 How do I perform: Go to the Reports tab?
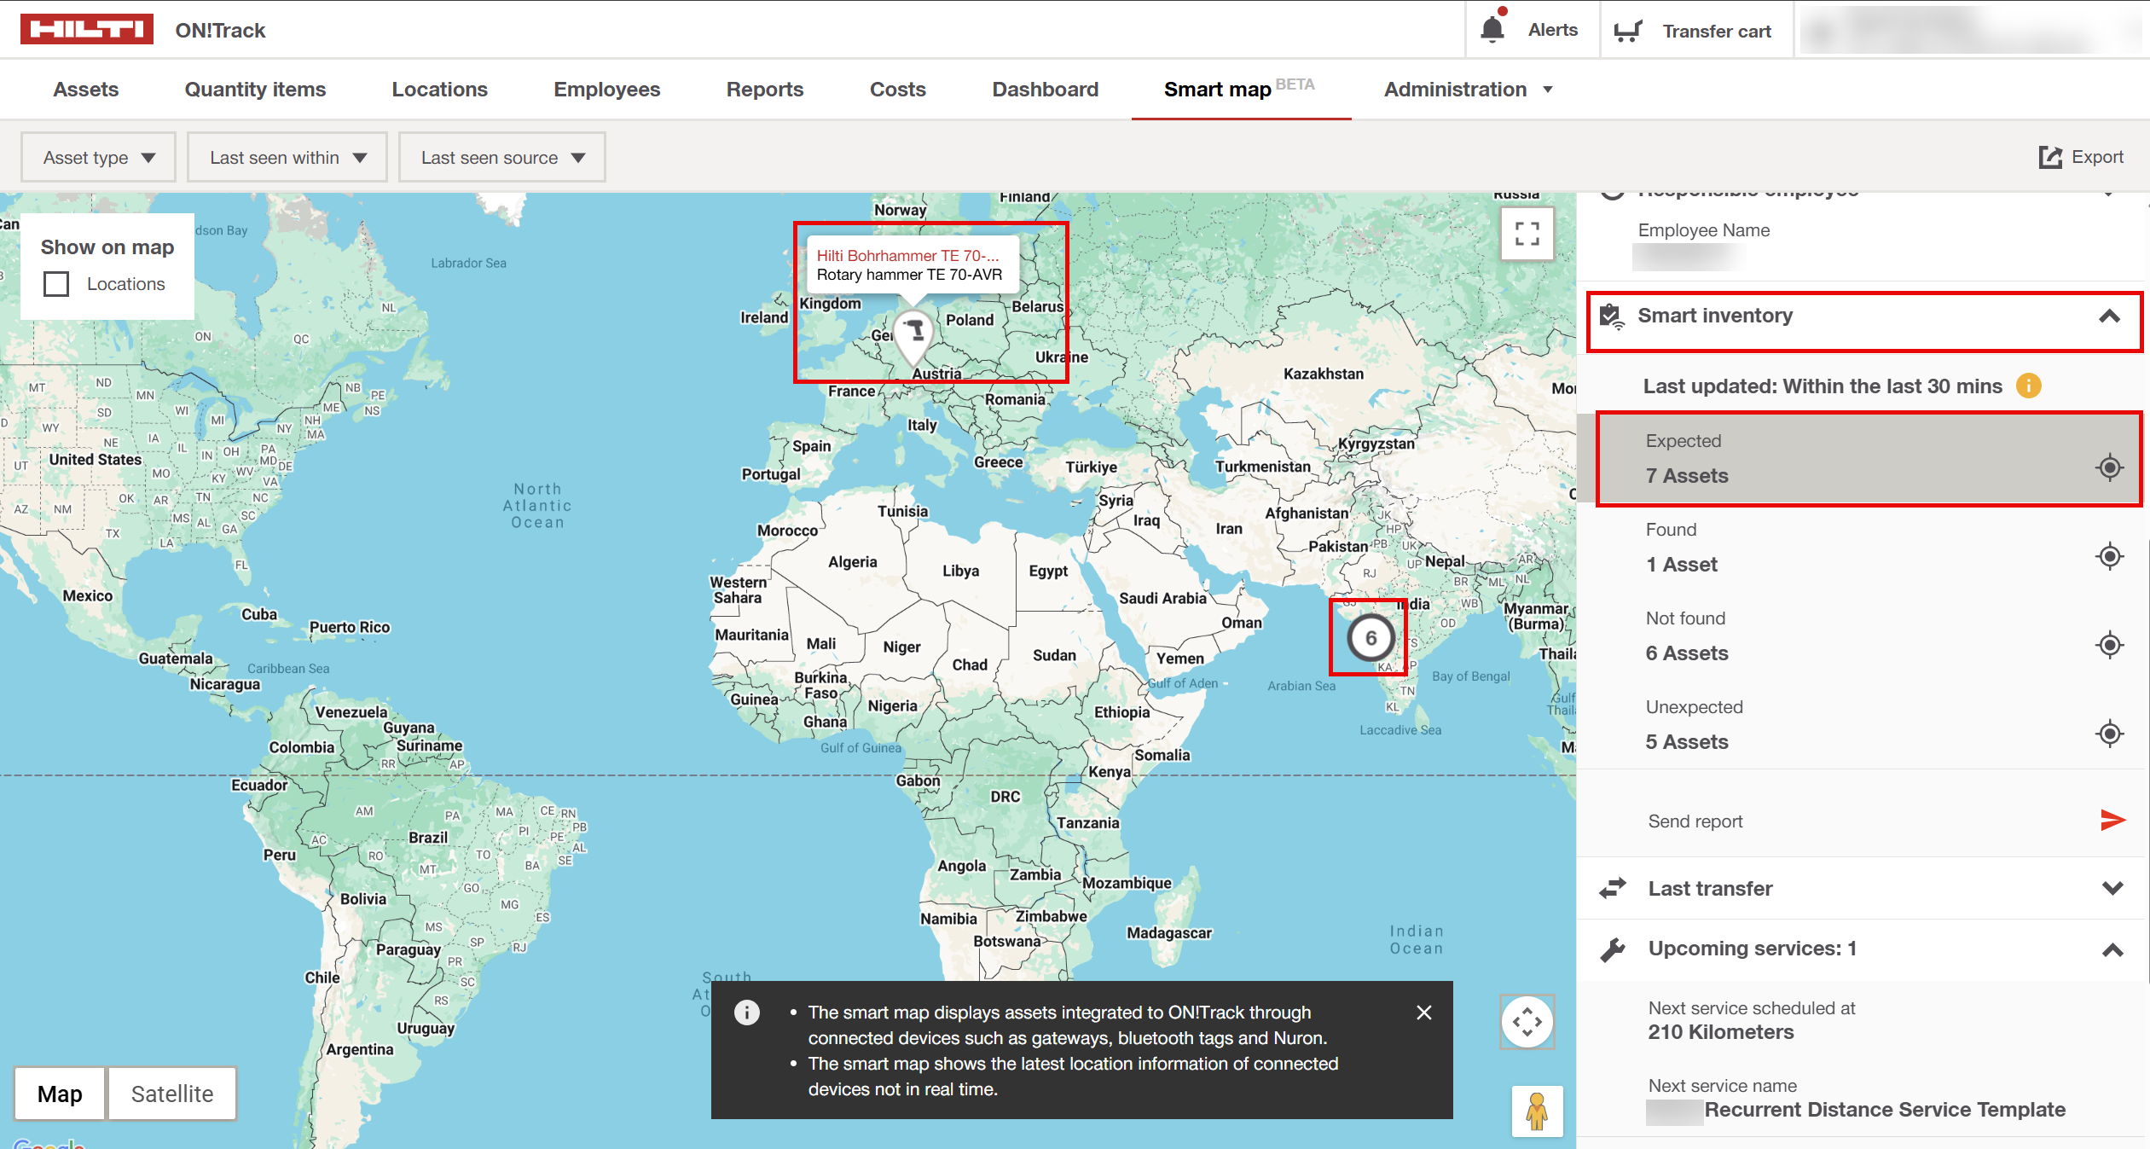point(764,90)
